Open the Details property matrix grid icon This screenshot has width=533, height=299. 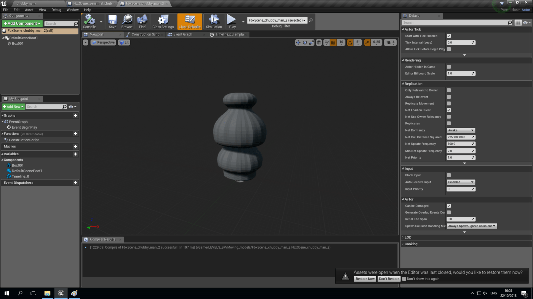click(x=518, y=23)
